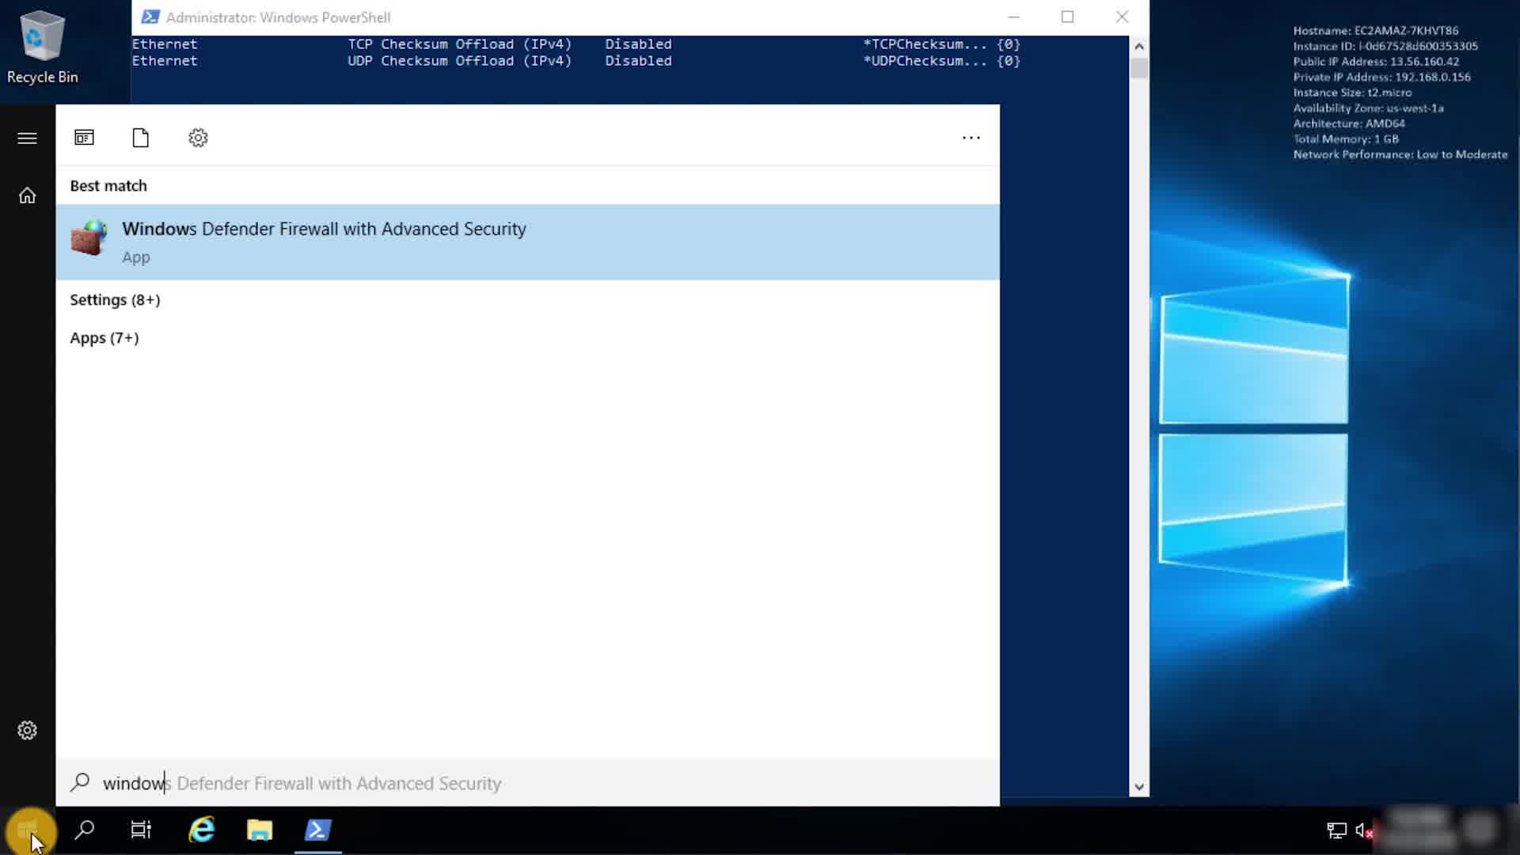This screenshot has height=855, width=1520.
Task: Open Windows Defender Firewall with Advanced Security
Action: tap(325, 241)
